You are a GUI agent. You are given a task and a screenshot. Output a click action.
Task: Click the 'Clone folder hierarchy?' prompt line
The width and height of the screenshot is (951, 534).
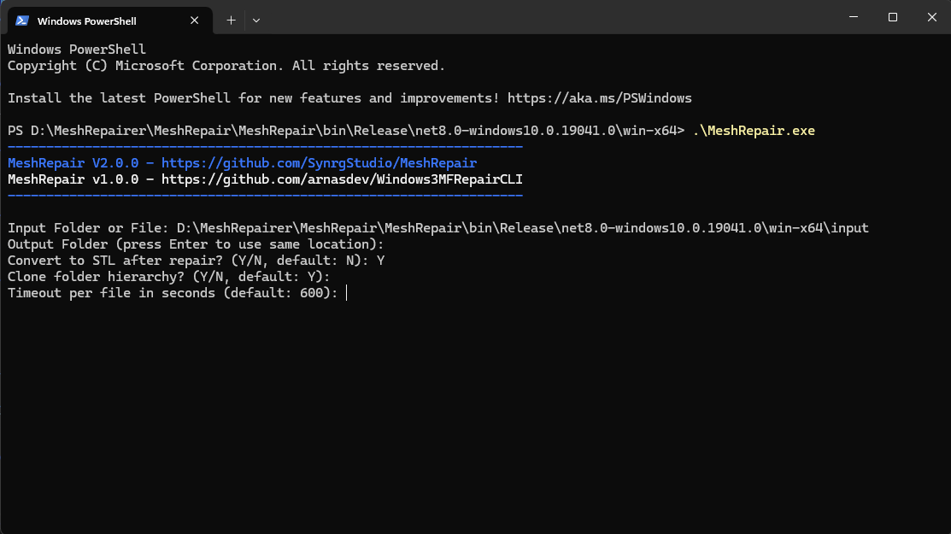(168, 277)
